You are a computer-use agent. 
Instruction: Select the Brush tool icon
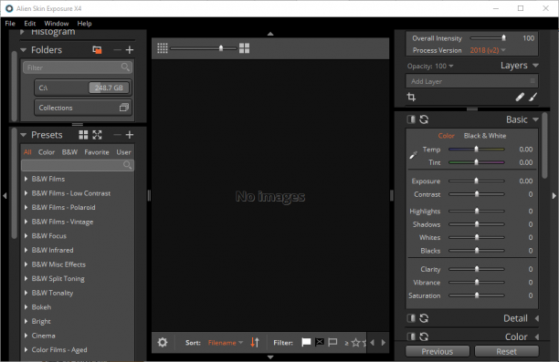coord(533,97)
